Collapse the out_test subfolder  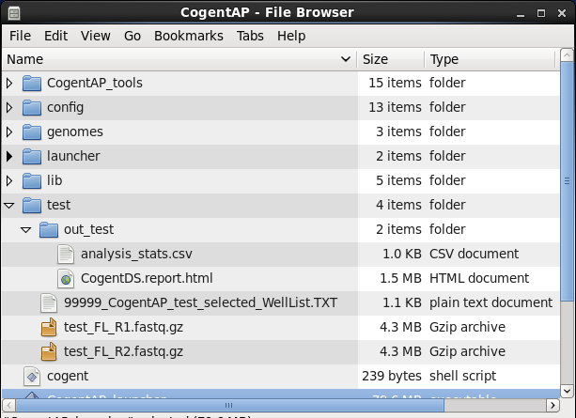26,230
